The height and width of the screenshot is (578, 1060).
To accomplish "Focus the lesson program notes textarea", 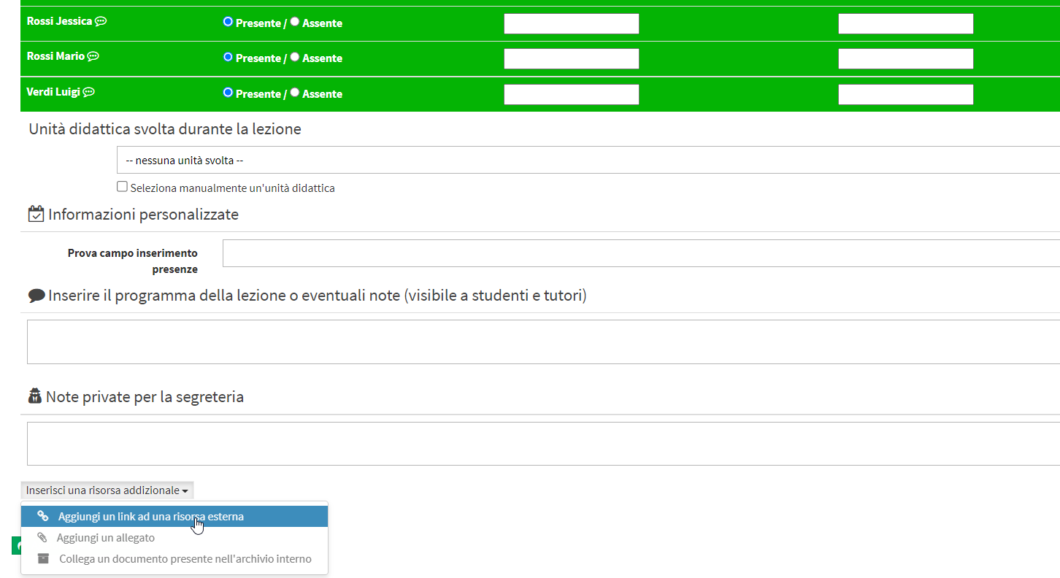I will tap(543, 342).
